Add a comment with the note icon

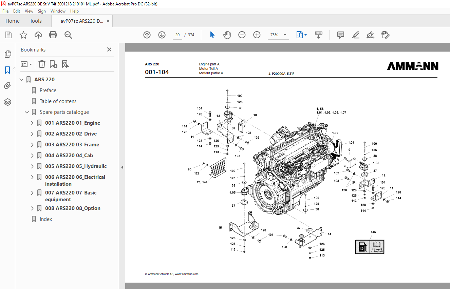tap(341, 35)
